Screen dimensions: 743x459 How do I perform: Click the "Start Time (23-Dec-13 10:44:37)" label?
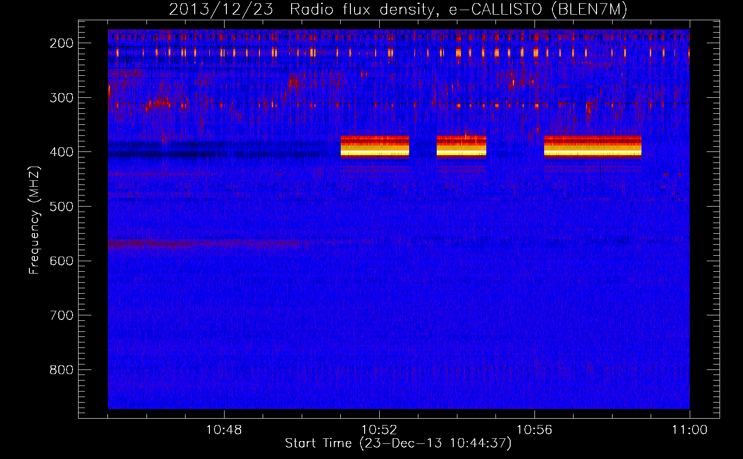[x=398, y=443]
